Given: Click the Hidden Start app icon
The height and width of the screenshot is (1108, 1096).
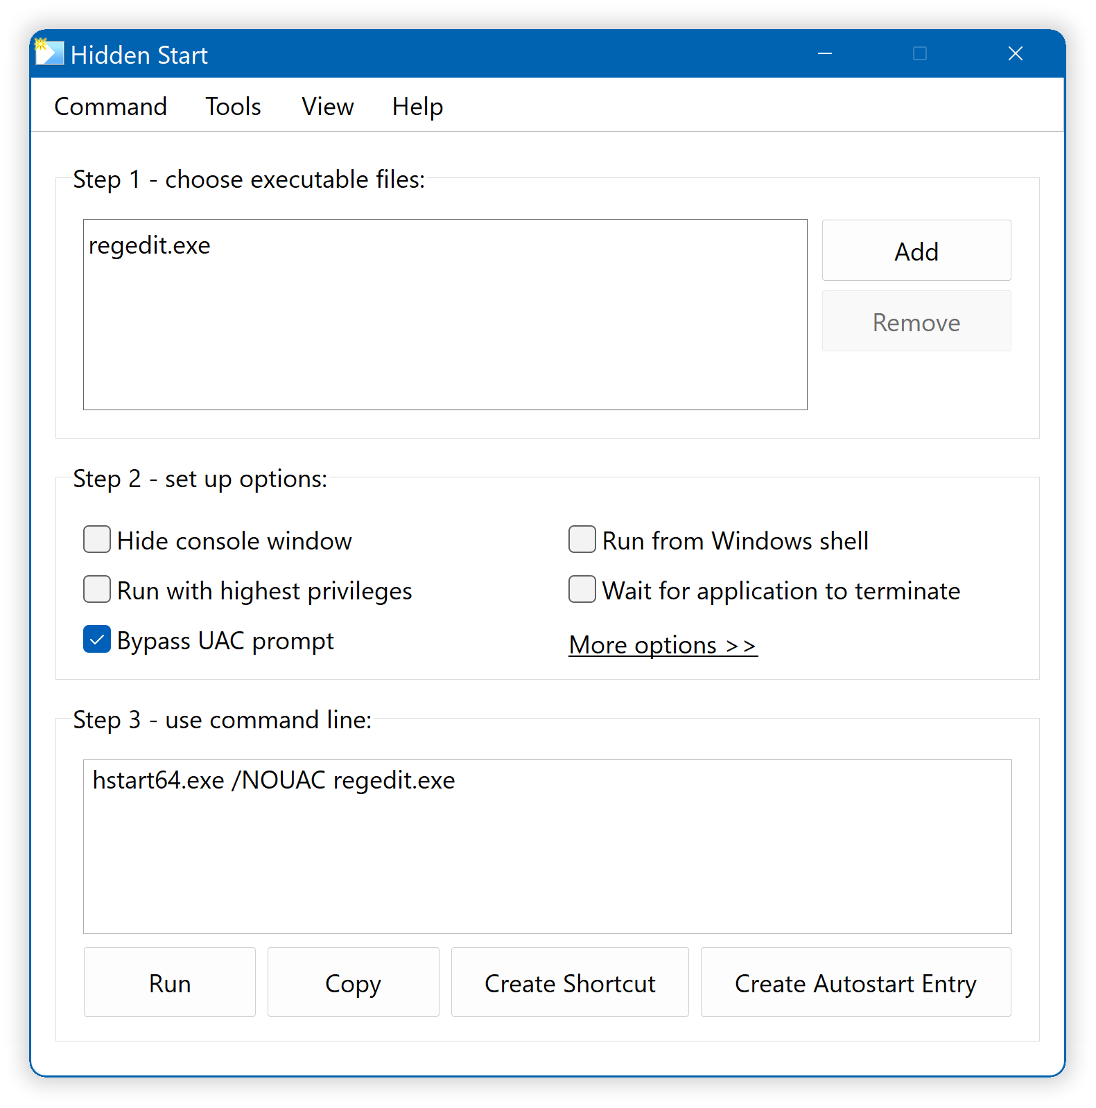Looking at the screenshot, I should click(x=49, y=53).
